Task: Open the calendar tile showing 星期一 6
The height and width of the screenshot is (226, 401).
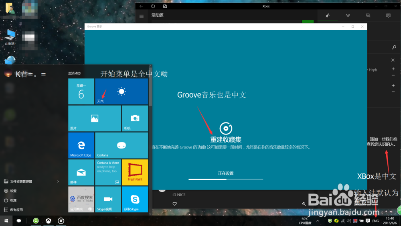Action: [81, 92]
